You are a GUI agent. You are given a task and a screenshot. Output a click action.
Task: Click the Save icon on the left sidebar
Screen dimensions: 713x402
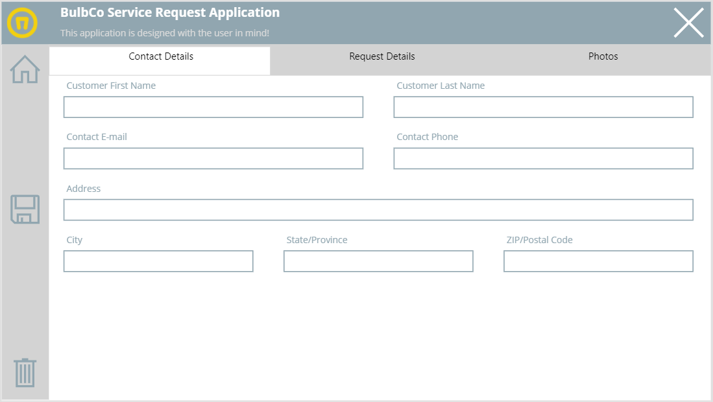[x=23, y=209]
